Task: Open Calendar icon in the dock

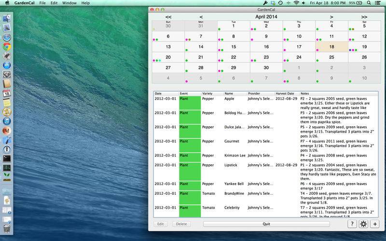Action: click(7, 93)
